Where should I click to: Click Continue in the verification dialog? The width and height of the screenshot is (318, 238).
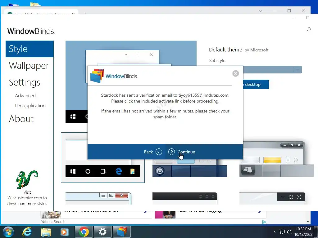pyautogui.click(x=182, y=152)
